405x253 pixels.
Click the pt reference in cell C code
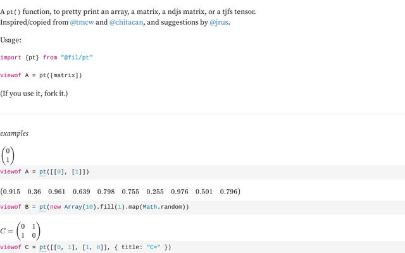point(42,247)
